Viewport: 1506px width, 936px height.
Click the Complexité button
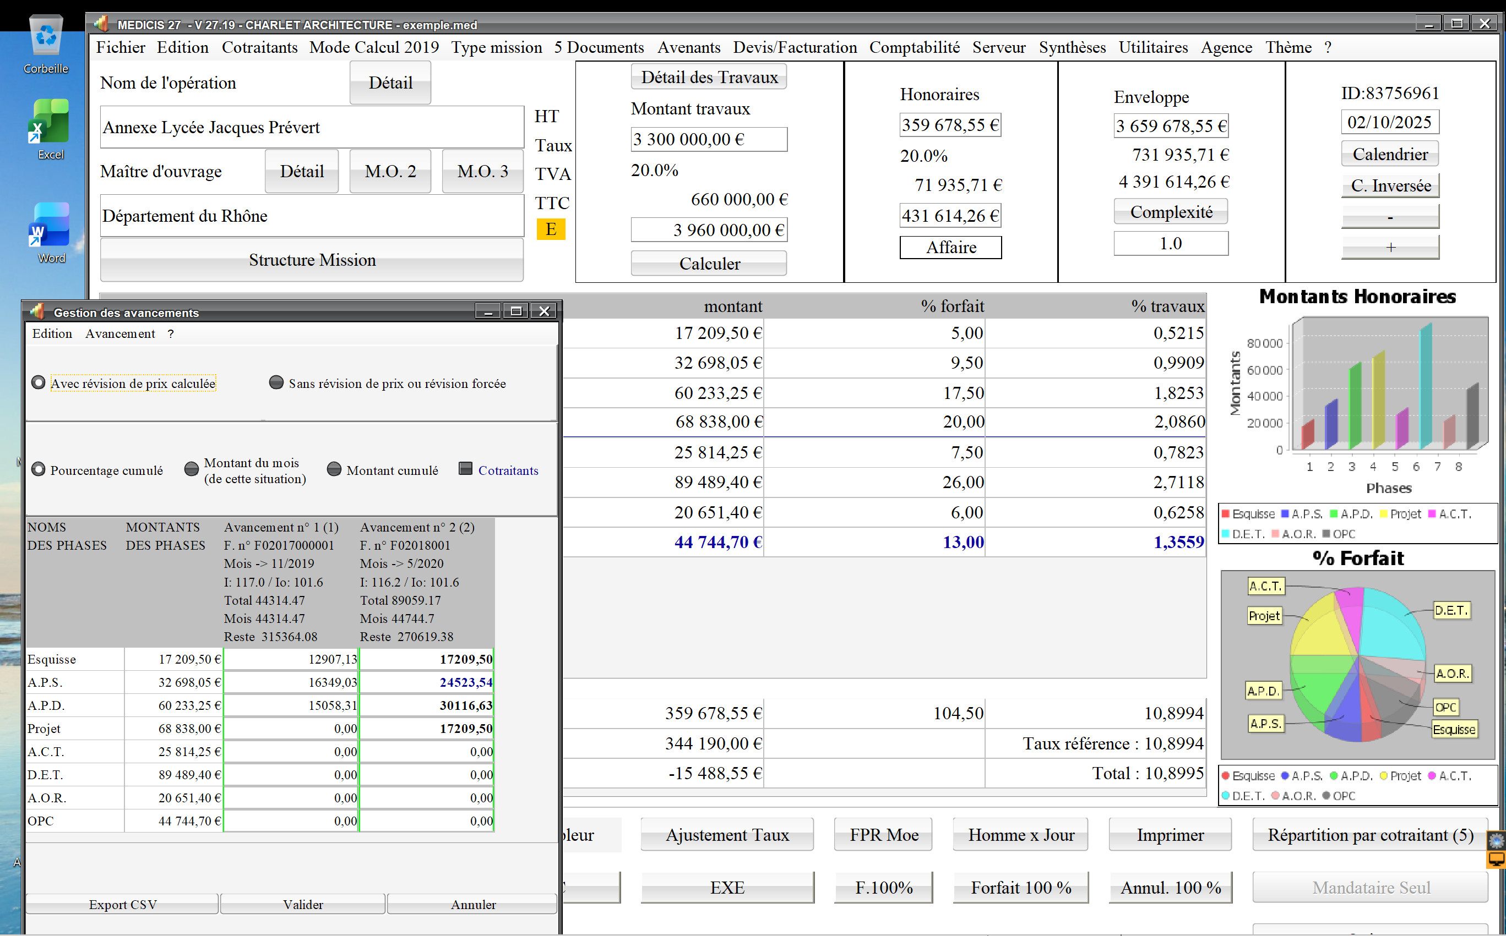point(1171,212)
